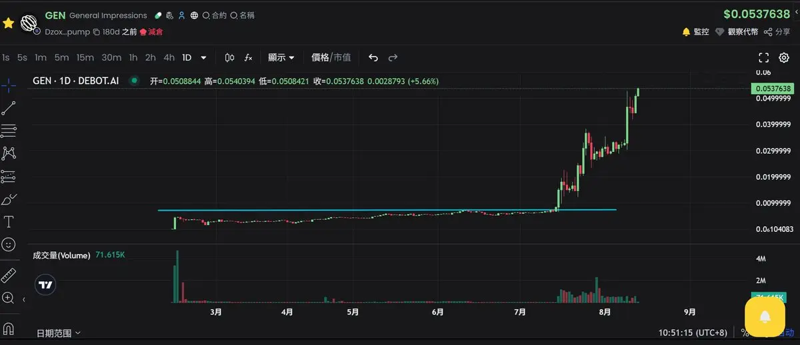Viewport: 800px width, 345px height.
Task: Click the blue person icon in the header
Action: [x=181, y=15]
